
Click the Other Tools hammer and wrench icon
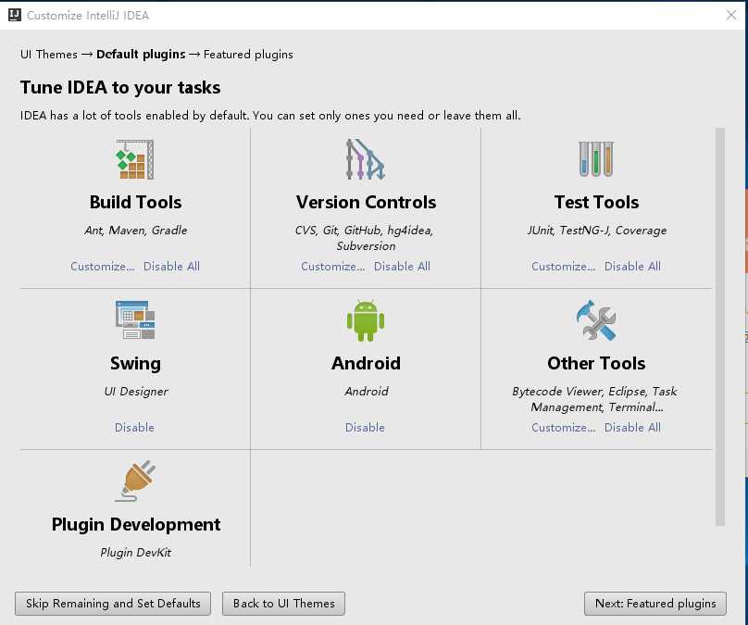pos(596,320)
